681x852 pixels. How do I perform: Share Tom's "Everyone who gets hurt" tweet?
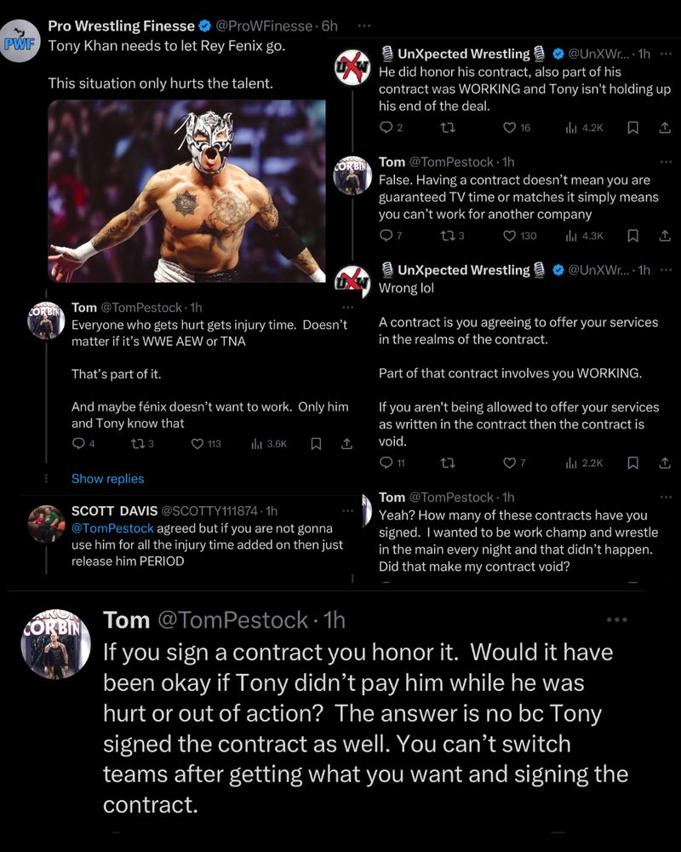[x=346, y=443]
